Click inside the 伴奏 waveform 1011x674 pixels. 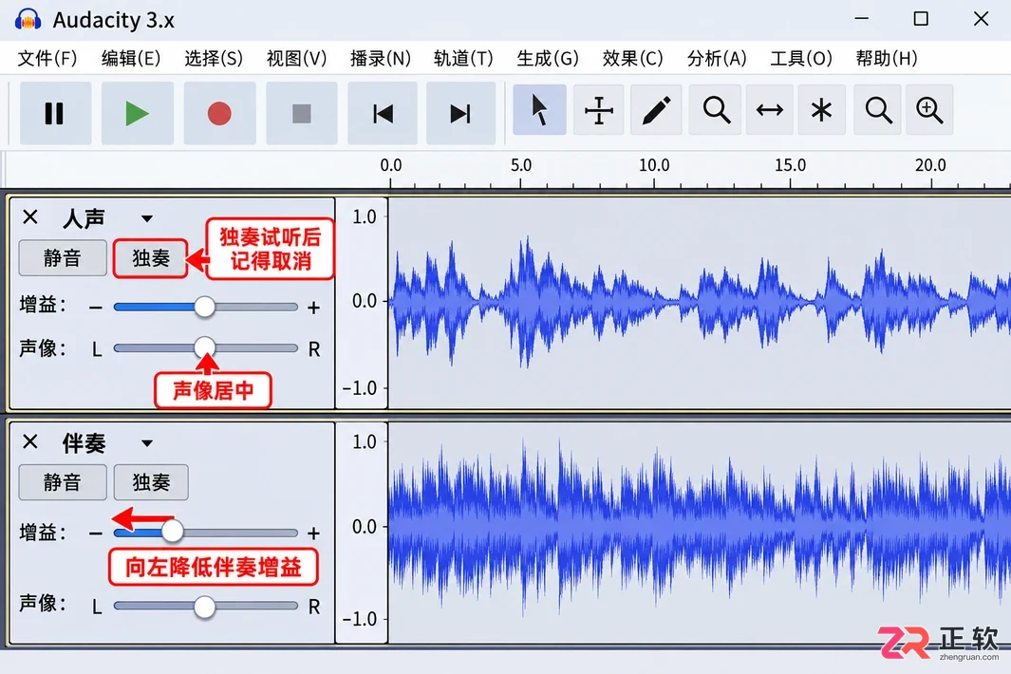700,533
